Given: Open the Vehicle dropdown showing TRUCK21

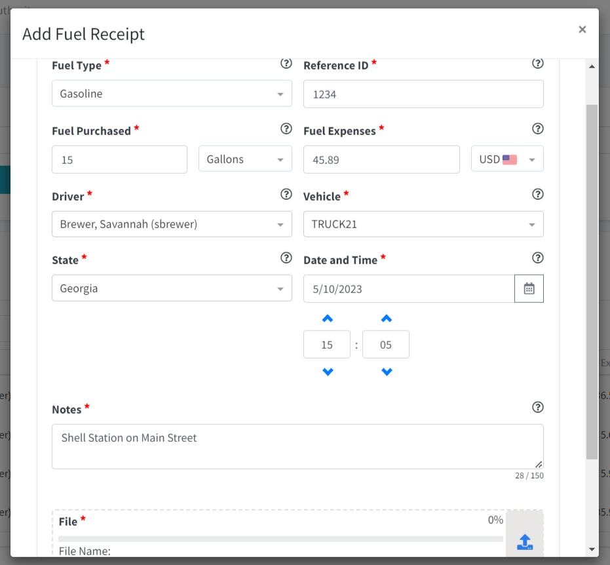Looking at the screenshot, I should point(423,224).
